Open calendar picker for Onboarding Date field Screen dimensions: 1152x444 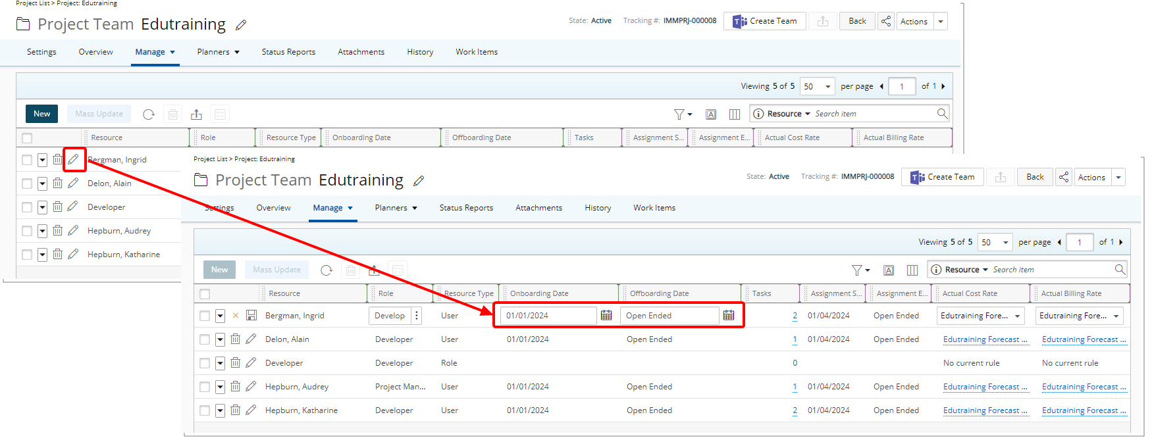(606, 316)
